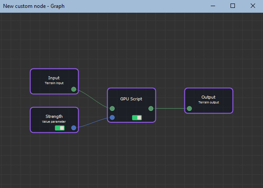The height and width of the screenshot is (188, 263).
Task: Click GPU Script's green output port
Action: (x=151, y=109)
